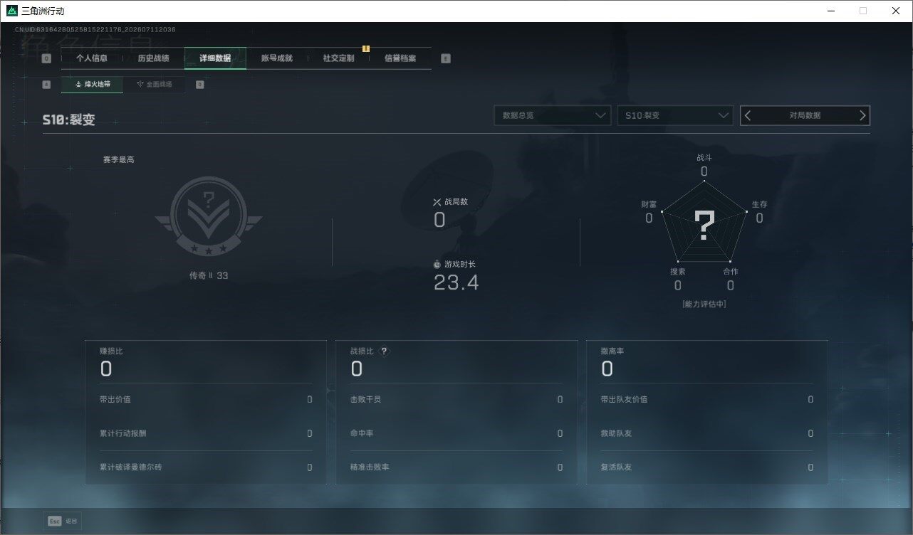Minimize the 三角洲行动 window
Viewport: 913px width, 535px height.
(831, 11)
